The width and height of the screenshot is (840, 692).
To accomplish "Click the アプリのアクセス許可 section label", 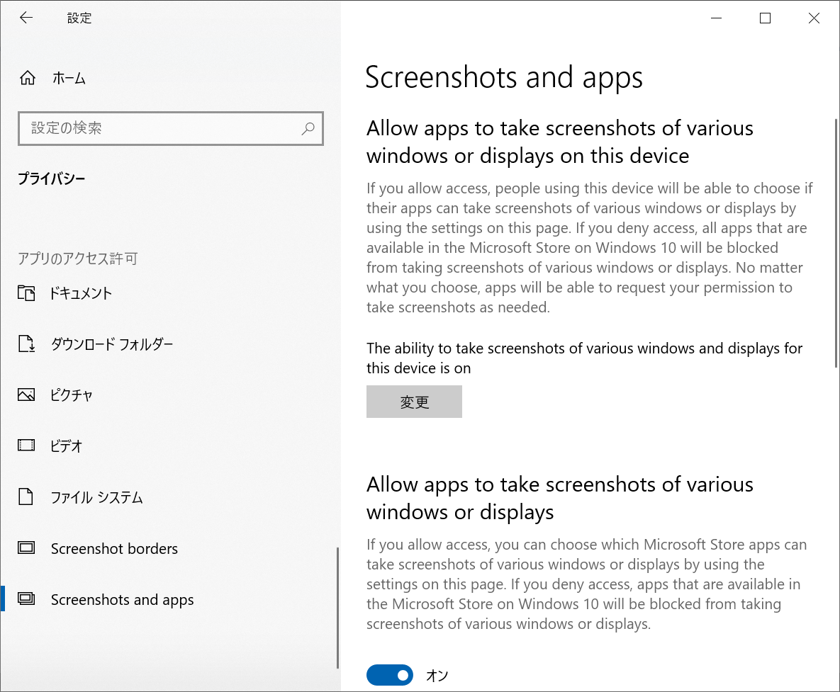I will [x=78, y=259].
